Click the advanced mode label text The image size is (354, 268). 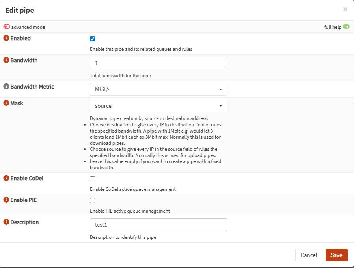point(28,27)
